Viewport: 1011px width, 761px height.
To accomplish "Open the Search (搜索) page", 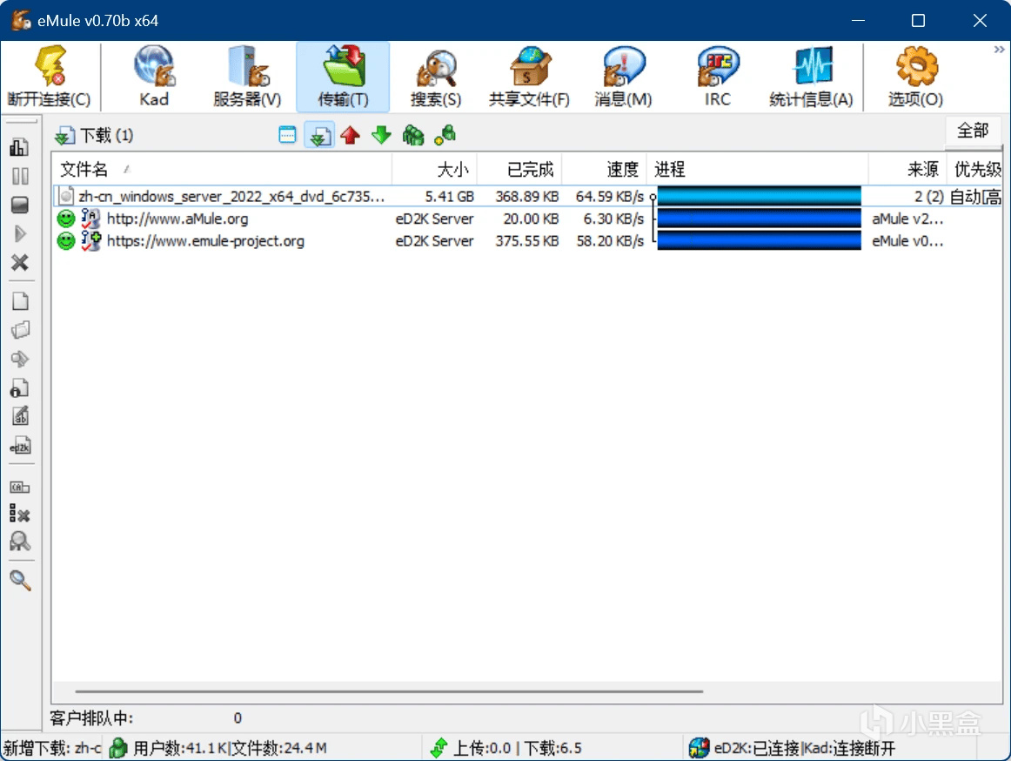I will click(436, 76).
